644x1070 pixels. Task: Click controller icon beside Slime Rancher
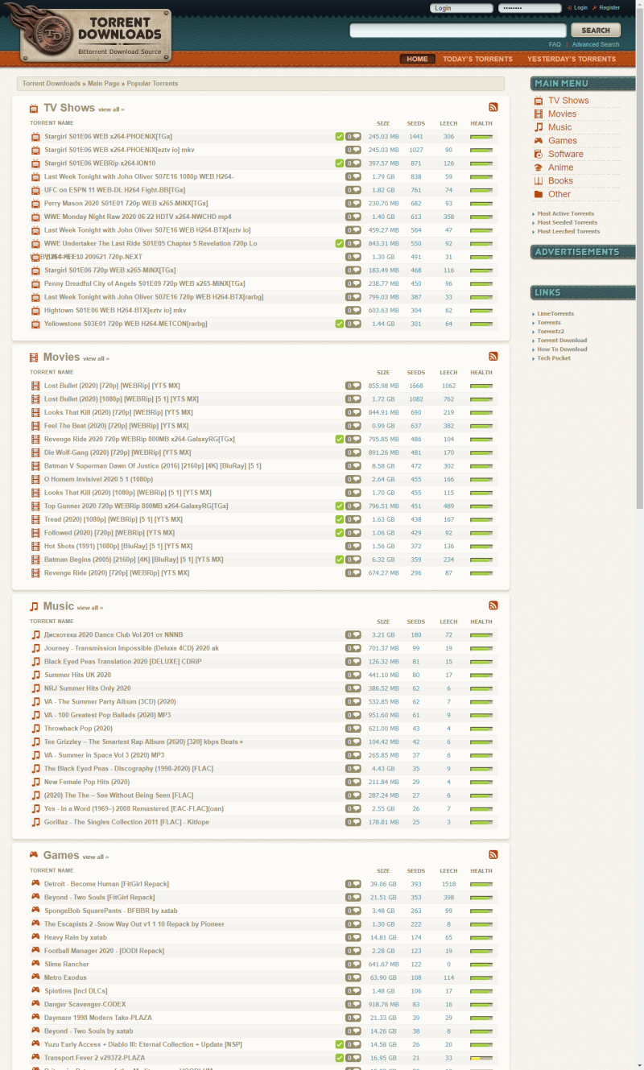35,964
